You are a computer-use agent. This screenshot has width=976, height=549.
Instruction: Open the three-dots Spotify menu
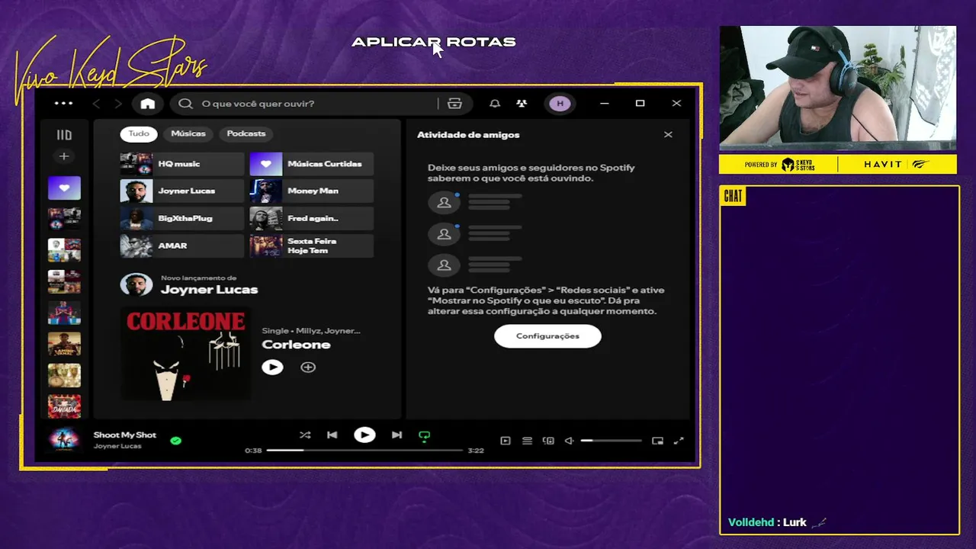click(64, 104)
